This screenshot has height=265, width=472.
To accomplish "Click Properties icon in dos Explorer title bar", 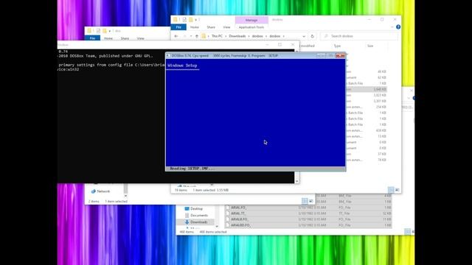I will [98, 31].
